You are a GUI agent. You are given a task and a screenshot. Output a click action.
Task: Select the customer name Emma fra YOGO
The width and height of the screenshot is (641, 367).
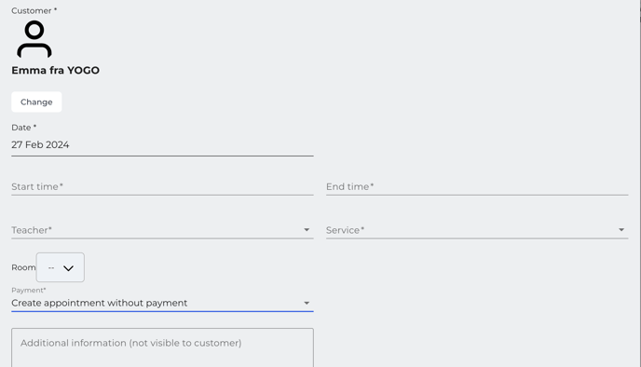pyautogui.click(x=56, y=70)
